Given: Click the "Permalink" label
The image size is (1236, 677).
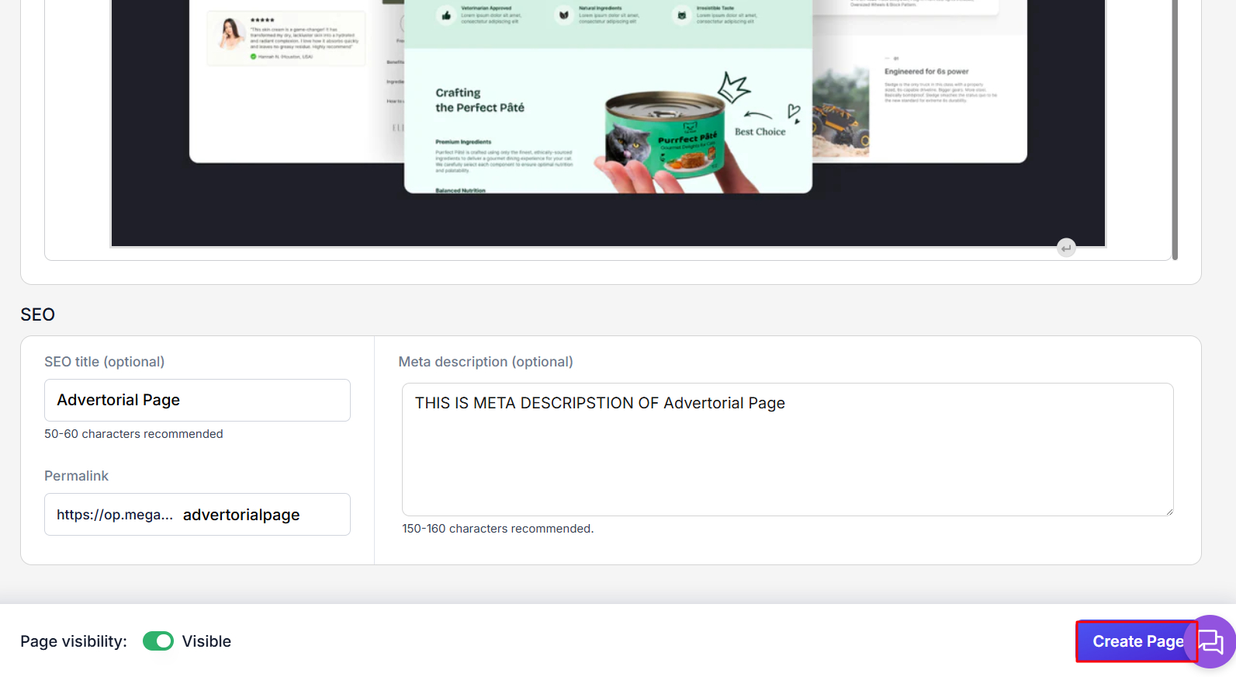Looking at the screenshot, I should 76,476.
